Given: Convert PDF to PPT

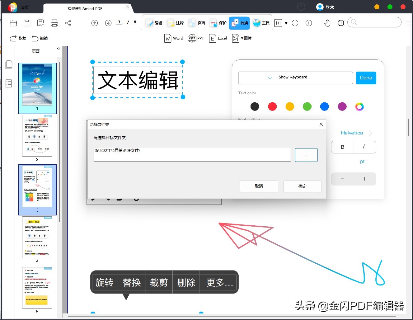Looking at the screenshot, I should [x=196, y=38].
